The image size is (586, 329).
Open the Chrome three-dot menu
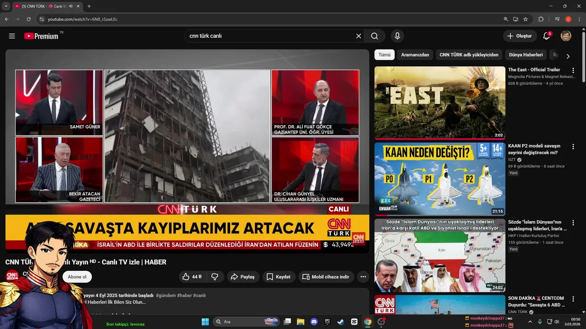579,19
